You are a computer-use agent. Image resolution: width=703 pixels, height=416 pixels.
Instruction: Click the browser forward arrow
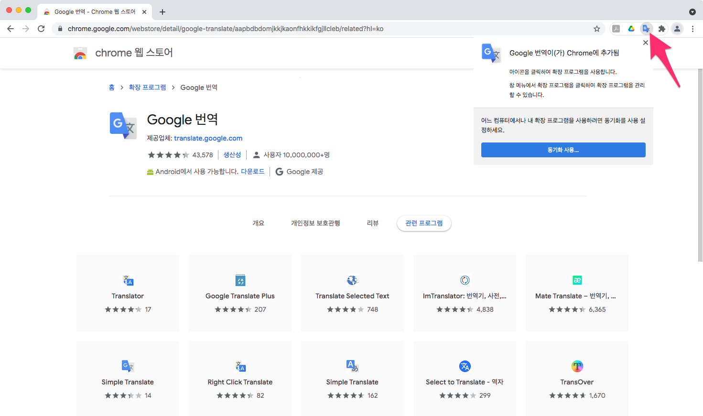point(26,29)
